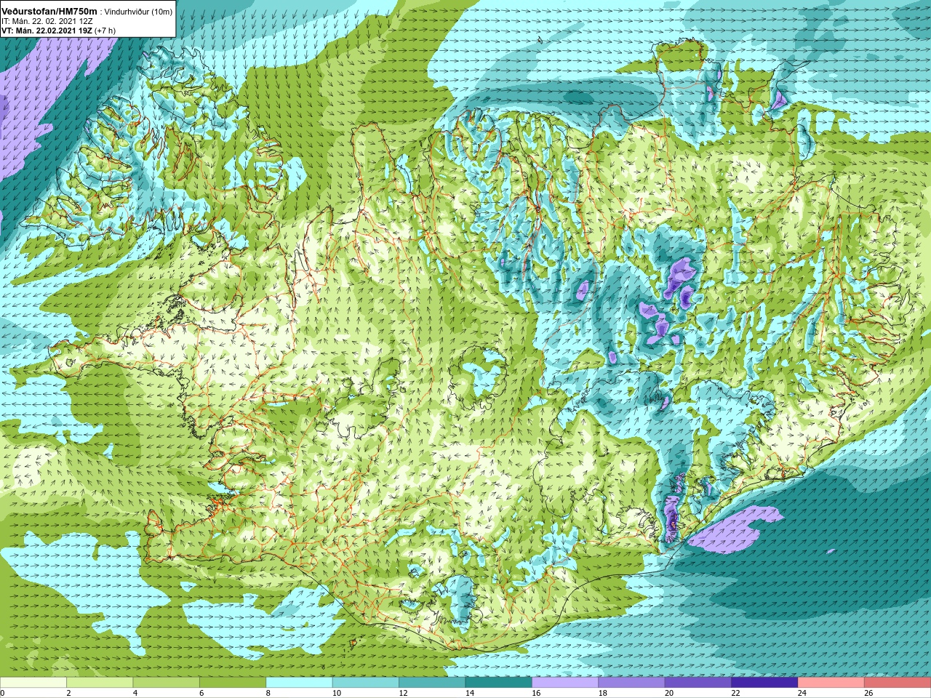Click the legend label "10"
Screen dimensions: 931x698
point(337,694)
